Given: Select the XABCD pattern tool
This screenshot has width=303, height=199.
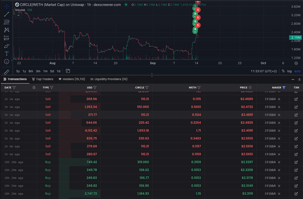Looking at the screenshot, I should tap(7, 30).
